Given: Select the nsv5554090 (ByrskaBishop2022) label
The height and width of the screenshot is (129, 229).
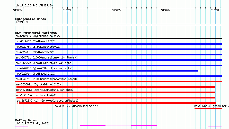Looking at the screenshot, I should pyautogui.click(x=38, y=36).
